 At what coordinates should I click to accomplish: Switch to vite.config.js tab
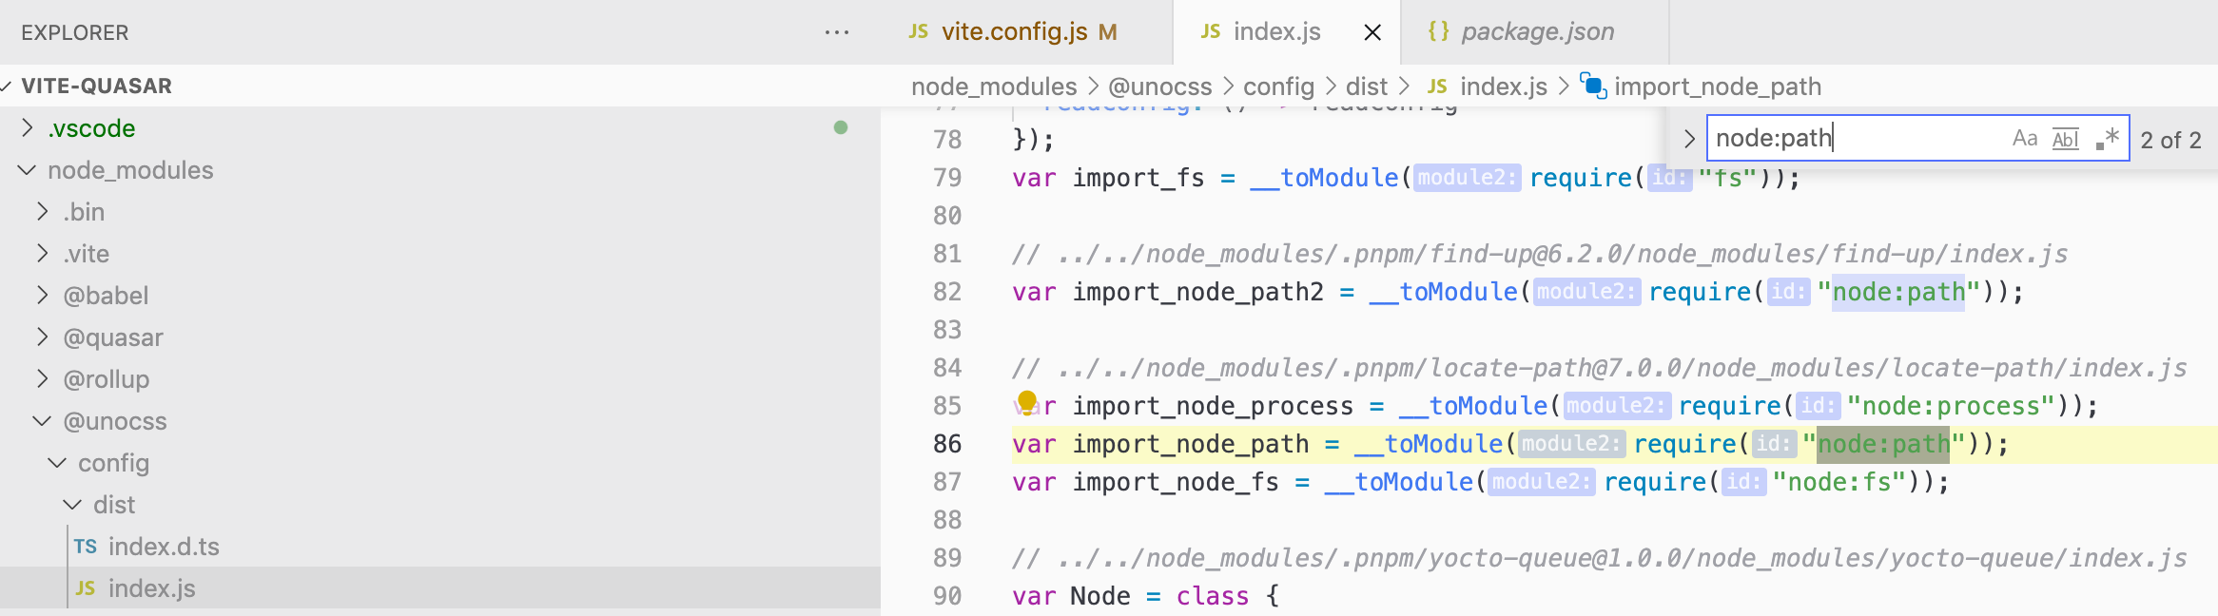coord(1029,32)
